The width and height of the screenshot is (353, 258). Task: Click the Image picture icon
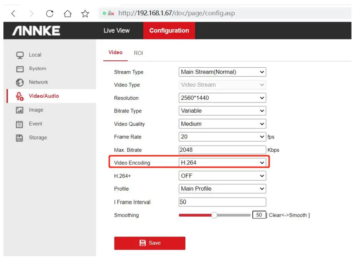[19, 110]
